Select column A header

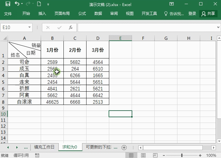[x=24, y=38]
